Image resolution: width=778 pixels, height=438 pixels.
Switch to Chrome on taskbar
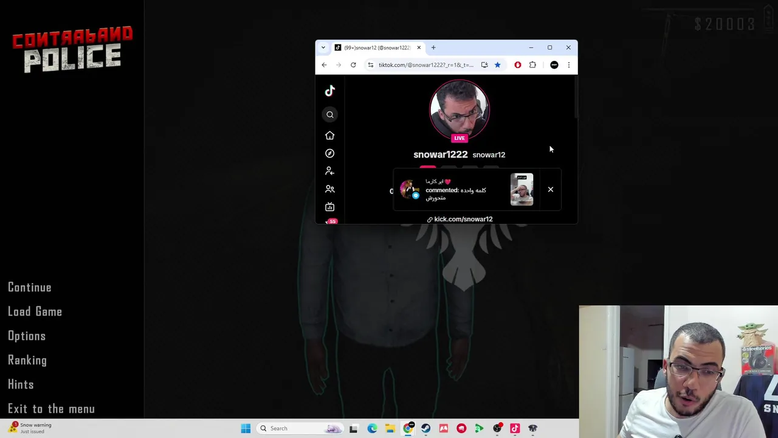408,428
